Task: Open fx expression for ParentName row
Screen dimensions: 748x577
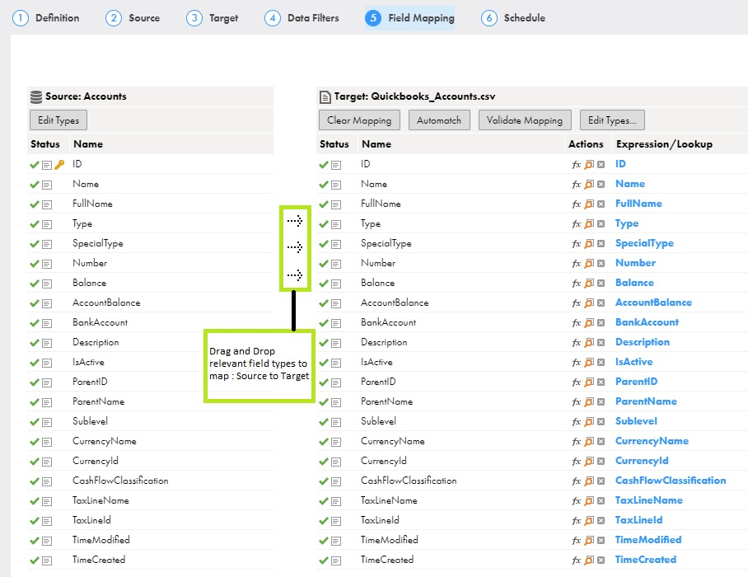Action: point(577,402)
